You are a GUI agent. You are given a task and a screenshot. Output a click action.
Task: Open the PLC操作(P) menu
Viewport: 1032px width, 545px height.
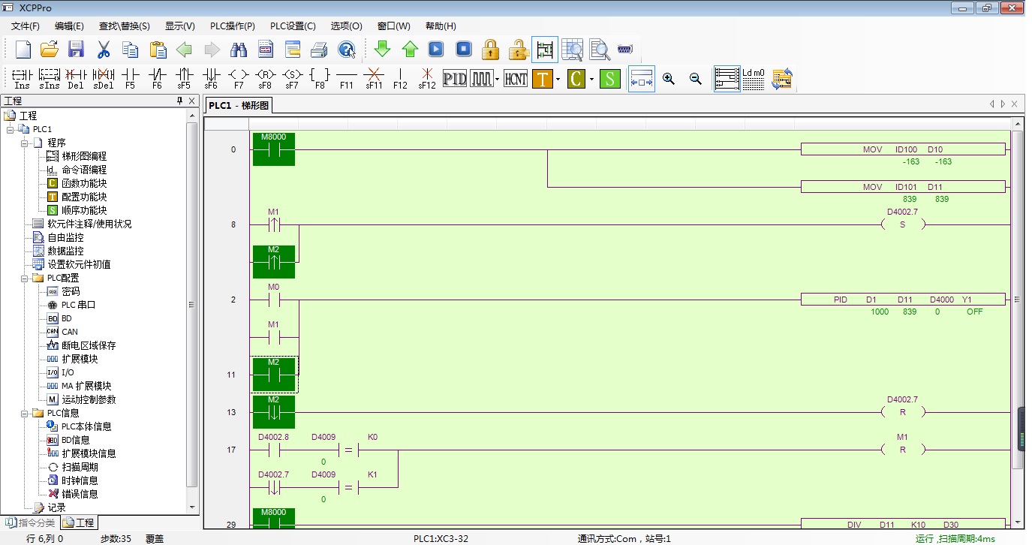[232, 26]
